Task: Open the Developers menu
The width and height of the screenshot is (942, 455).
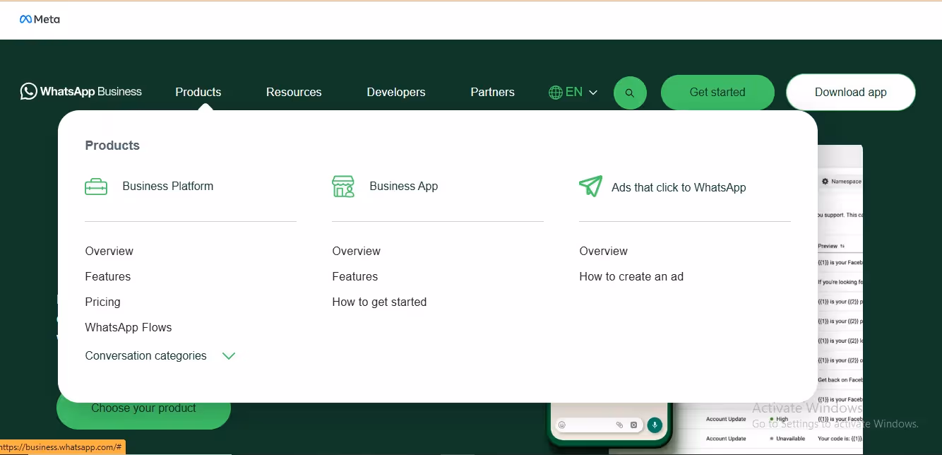Action: pyautogui.click(x=396, y=92)
